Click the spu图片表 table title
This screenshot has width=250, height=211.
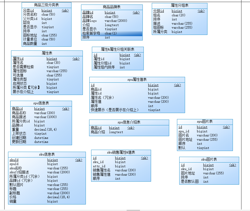tap(205, 122)
